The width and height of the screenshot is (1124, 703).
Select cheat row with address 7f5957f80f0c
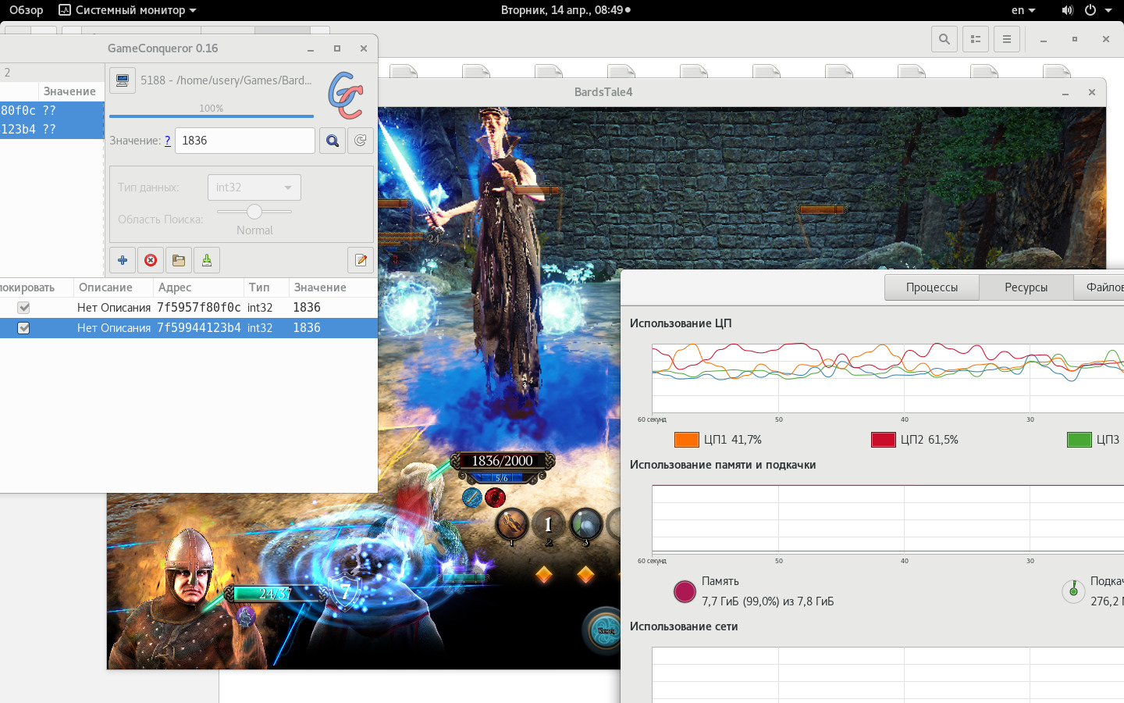[189, 308]
